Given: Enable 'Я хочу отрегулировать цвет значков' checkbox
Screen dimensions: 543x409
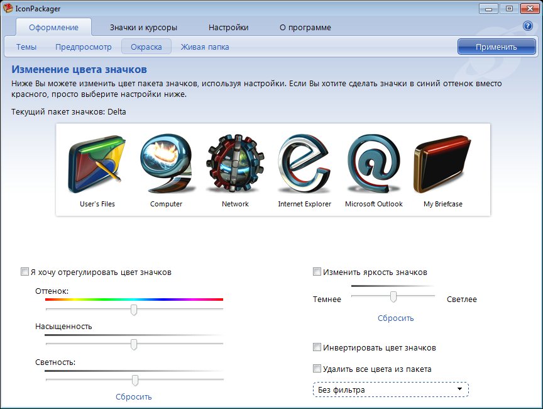Looking at the screenshot, I should coord(25,272).
